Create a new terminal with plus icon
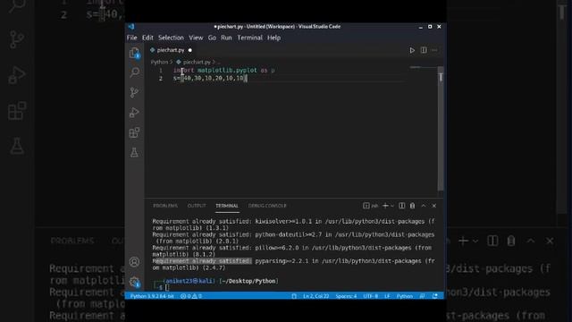The width and height of the screenshot is (572, 322). point(385,206)
